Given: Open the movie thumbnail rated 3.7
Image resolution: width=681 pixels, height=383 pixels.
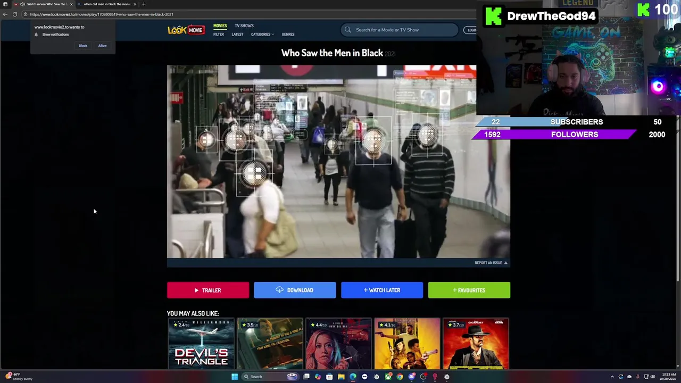Looking at the screenshot, I should (476, 344).
